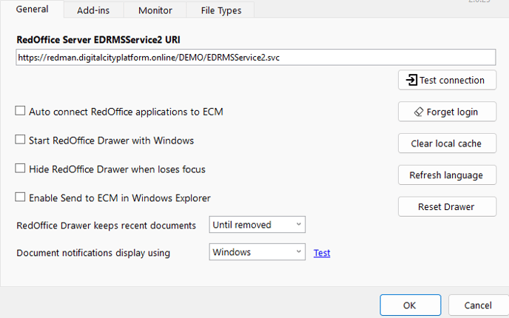Open the File Types tab
The height and width of the screenshot is (318, 509).
(x=220, y=10)
